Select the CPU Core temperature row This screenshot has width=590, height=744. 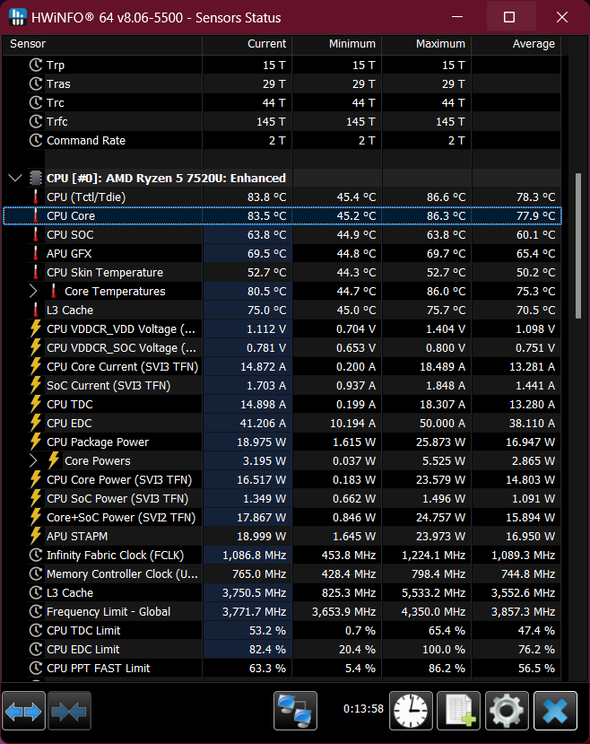click(282, 216)
